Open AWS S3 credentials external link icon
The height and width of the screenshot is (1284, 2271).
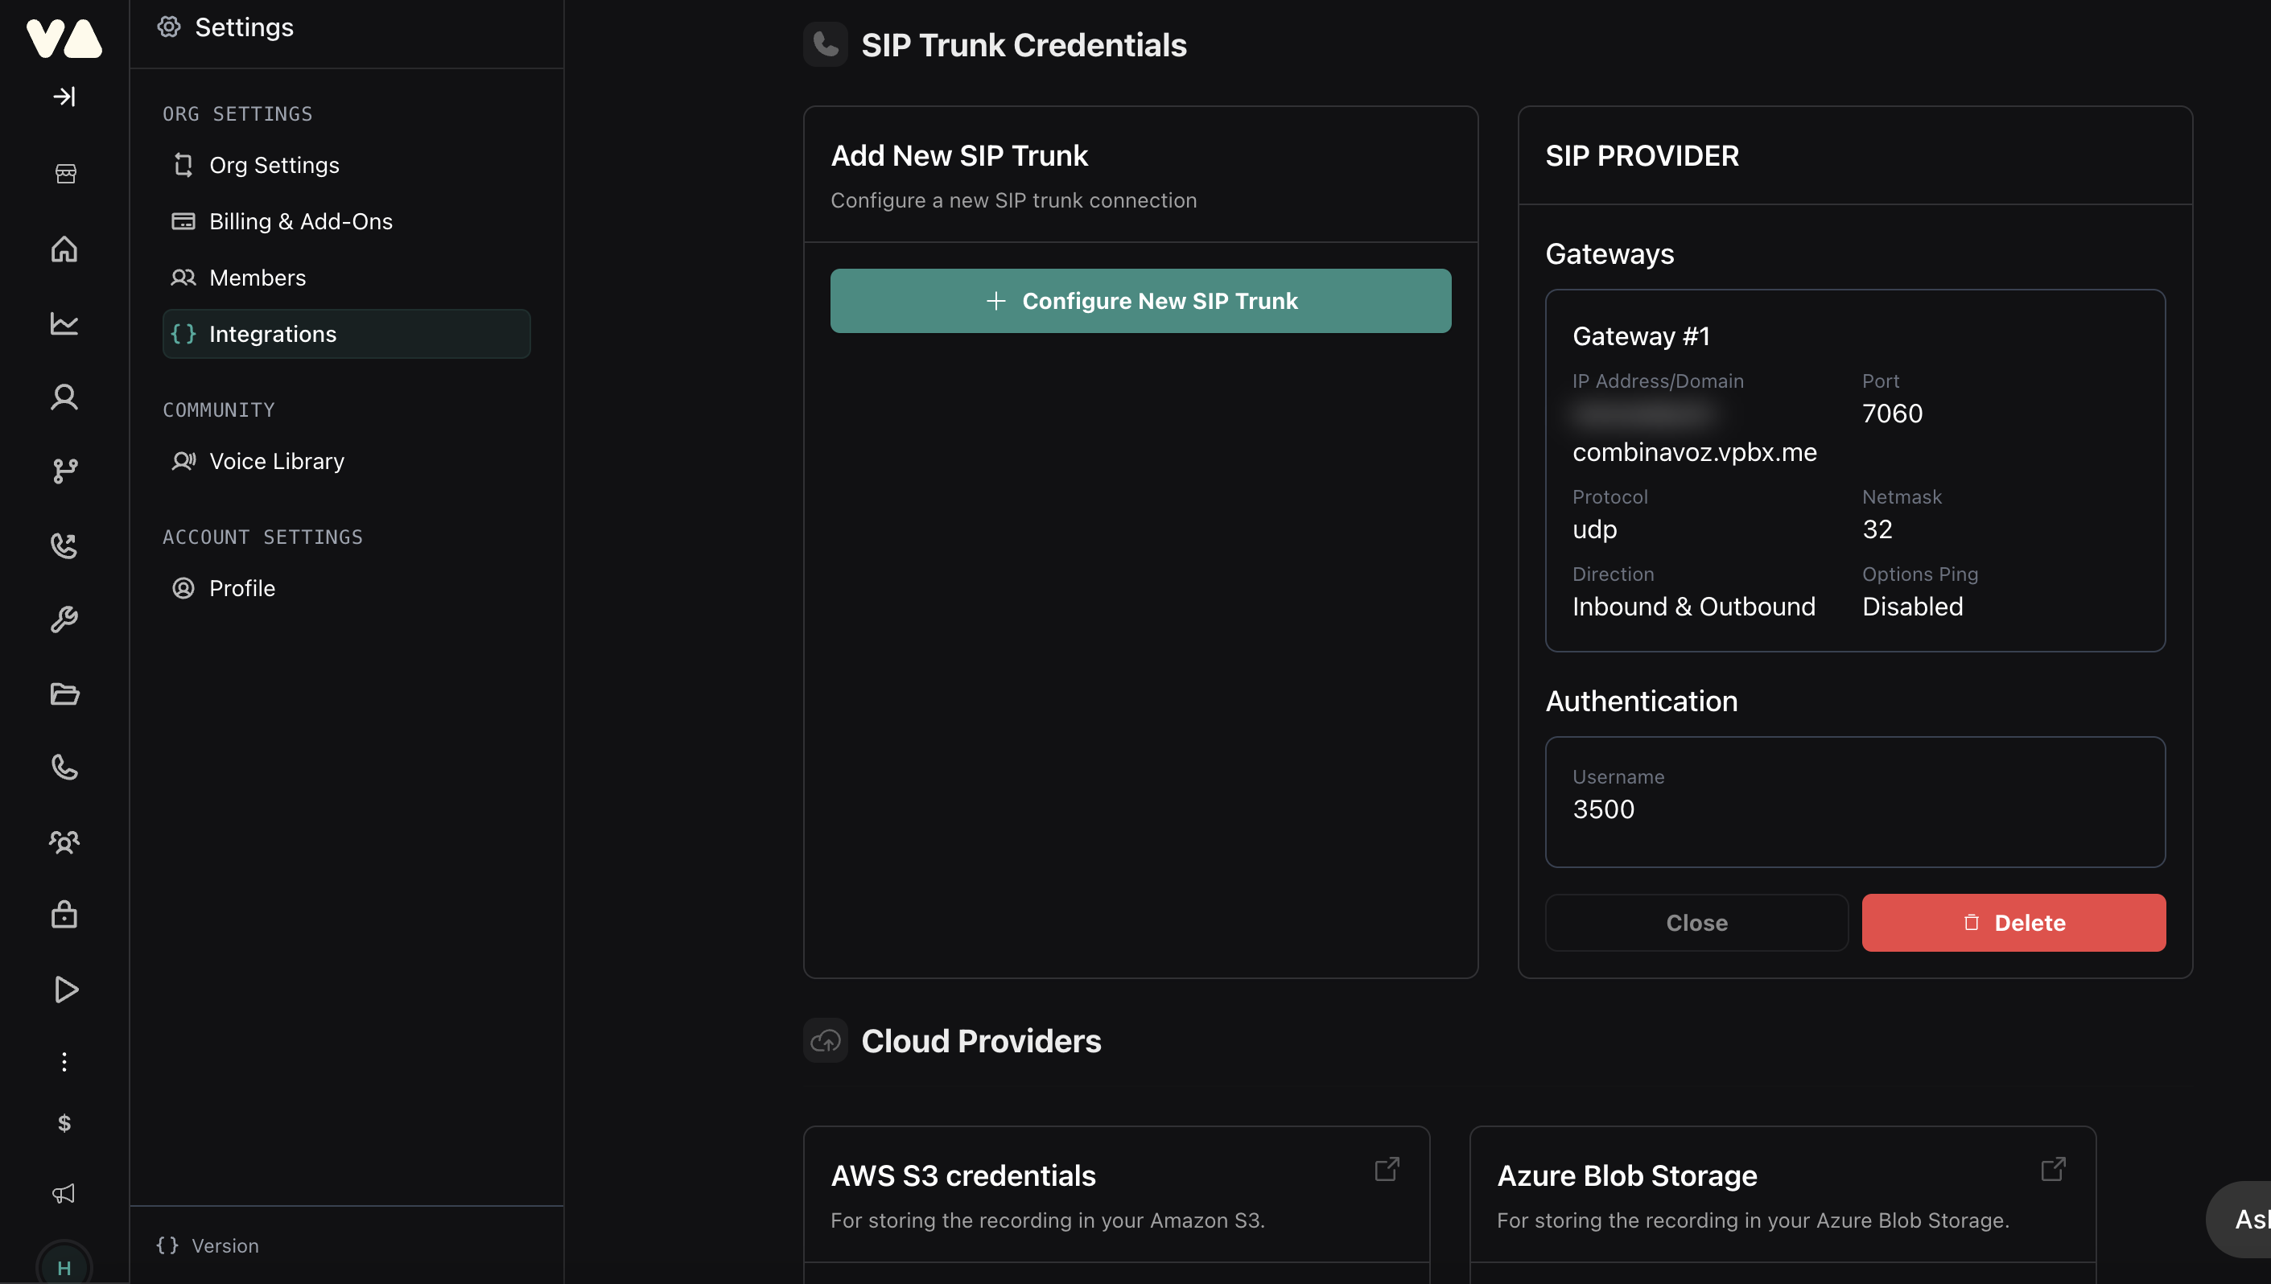(1387, 1170)
